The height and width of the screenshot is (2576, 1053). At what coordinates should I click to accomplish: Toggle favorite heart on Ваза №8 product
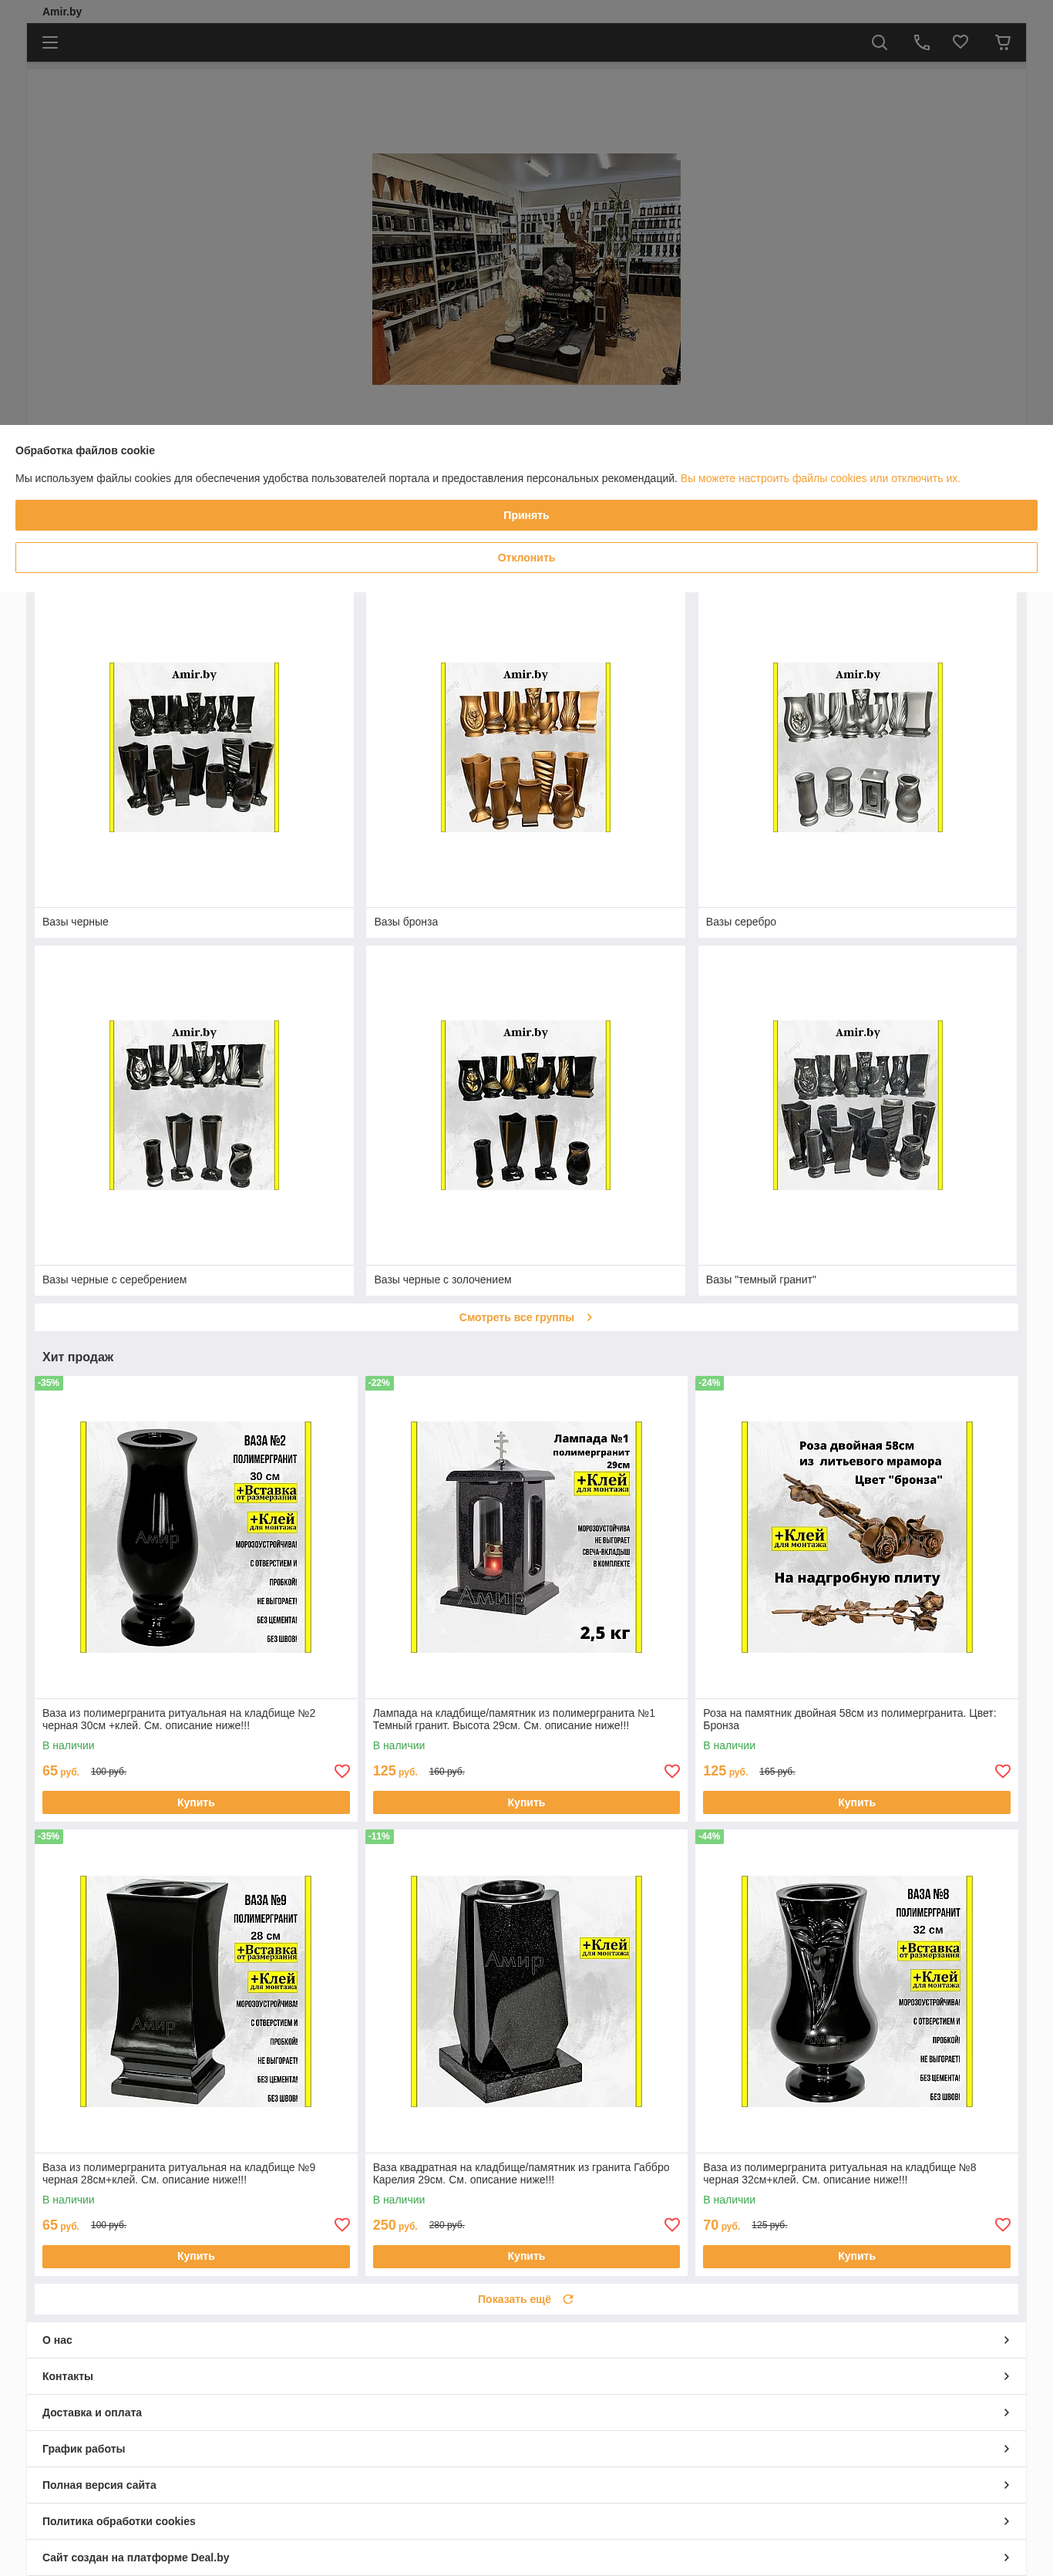[x=1003, y=2225]
